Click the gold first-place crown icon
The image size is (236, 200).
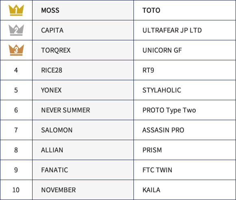(16, 10)
